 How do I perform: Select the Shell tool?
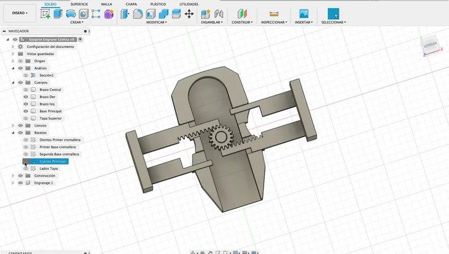151,13
